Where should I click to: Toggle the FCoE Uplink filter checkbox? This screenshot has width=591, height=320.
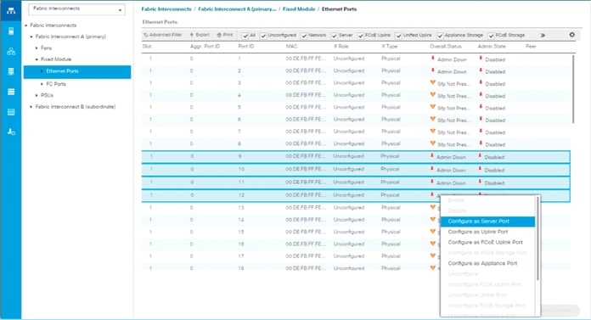point(361,36)
